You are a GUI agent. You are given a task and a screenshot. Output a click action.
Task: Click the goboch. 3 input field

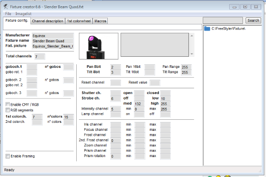pyautogui.click(x=32, y=93)
